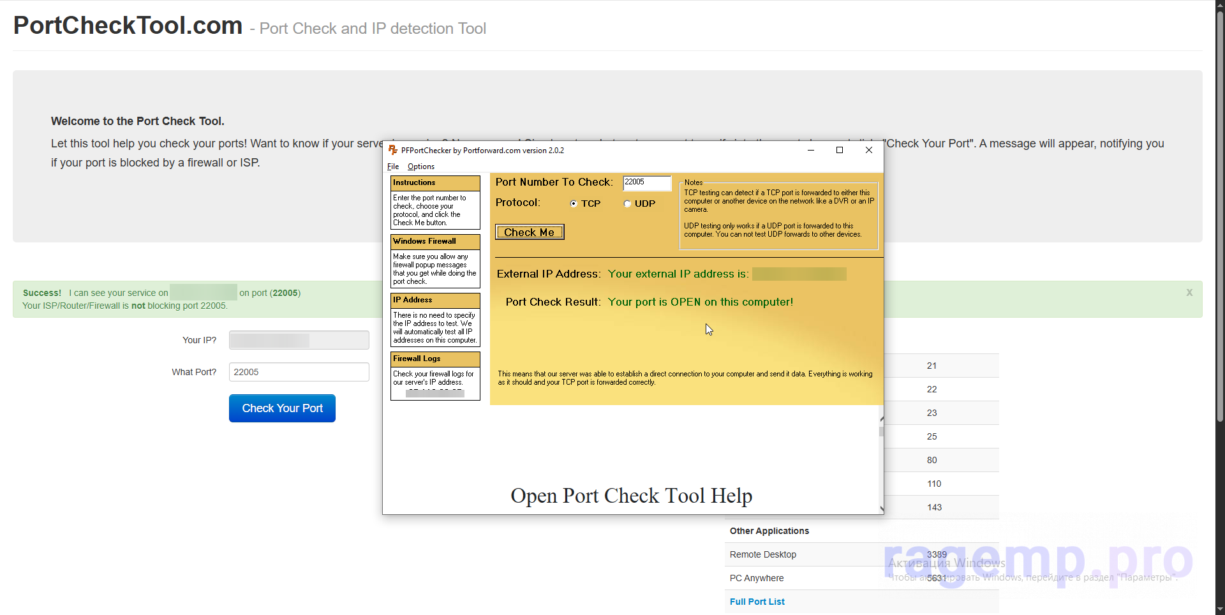Select the TCP protocol radio button
Viewport: 1225px width, 615px height.
(x=574, y=204)
